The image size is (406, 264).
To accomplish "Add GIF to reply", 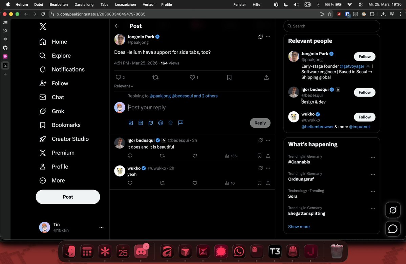I will (x=141, y=123).
